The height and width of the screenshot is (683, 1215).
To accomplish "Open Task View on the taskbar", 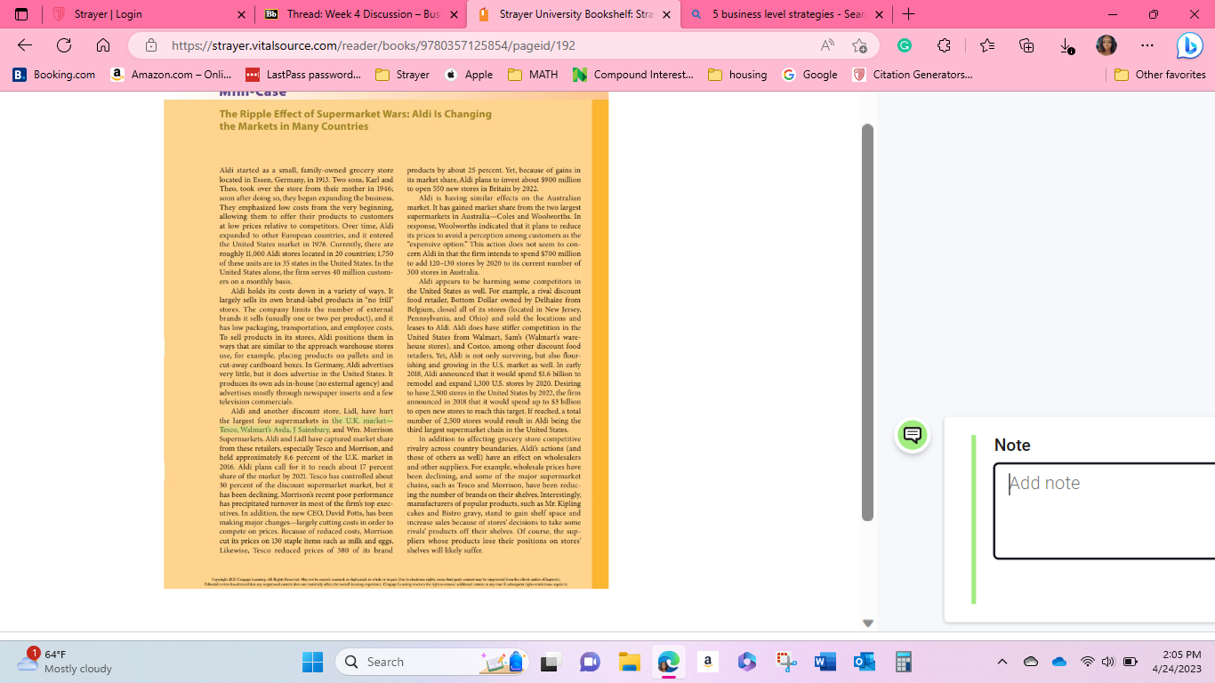I will [550, 662].
